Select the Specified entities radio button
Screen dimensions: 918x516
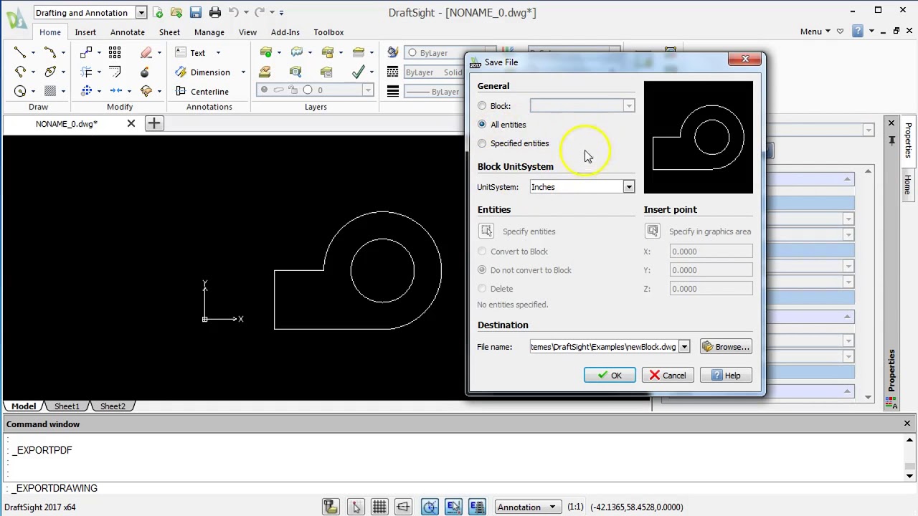[482, 143]
